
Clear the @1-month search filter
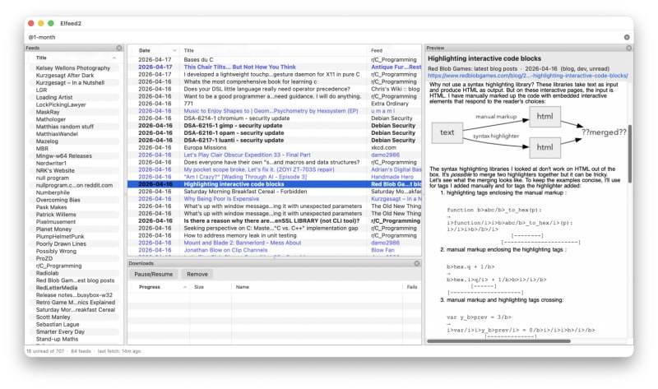pos(627,37)
